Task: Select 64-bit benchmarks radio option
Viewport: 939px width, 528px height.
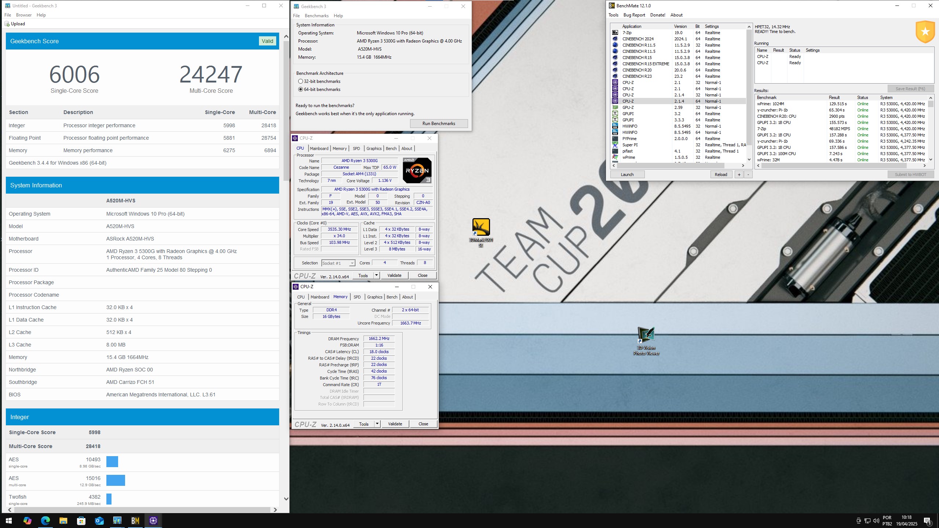Action: coord(300,89)
